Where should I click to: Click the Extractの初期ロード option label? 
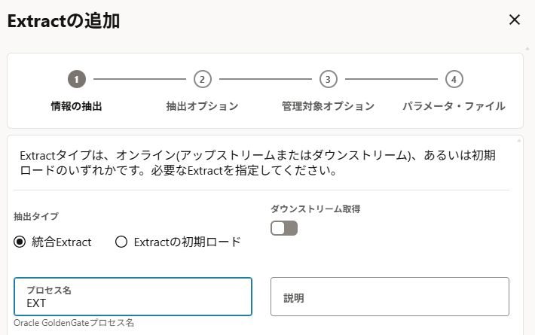pyautogui.click(x=187, y=242)
